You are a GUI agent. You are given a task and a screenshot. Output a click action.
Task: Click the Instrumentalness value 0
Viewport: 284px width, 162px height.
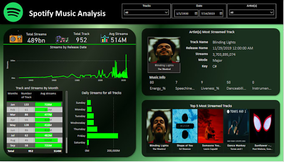(x=253, y=83)
